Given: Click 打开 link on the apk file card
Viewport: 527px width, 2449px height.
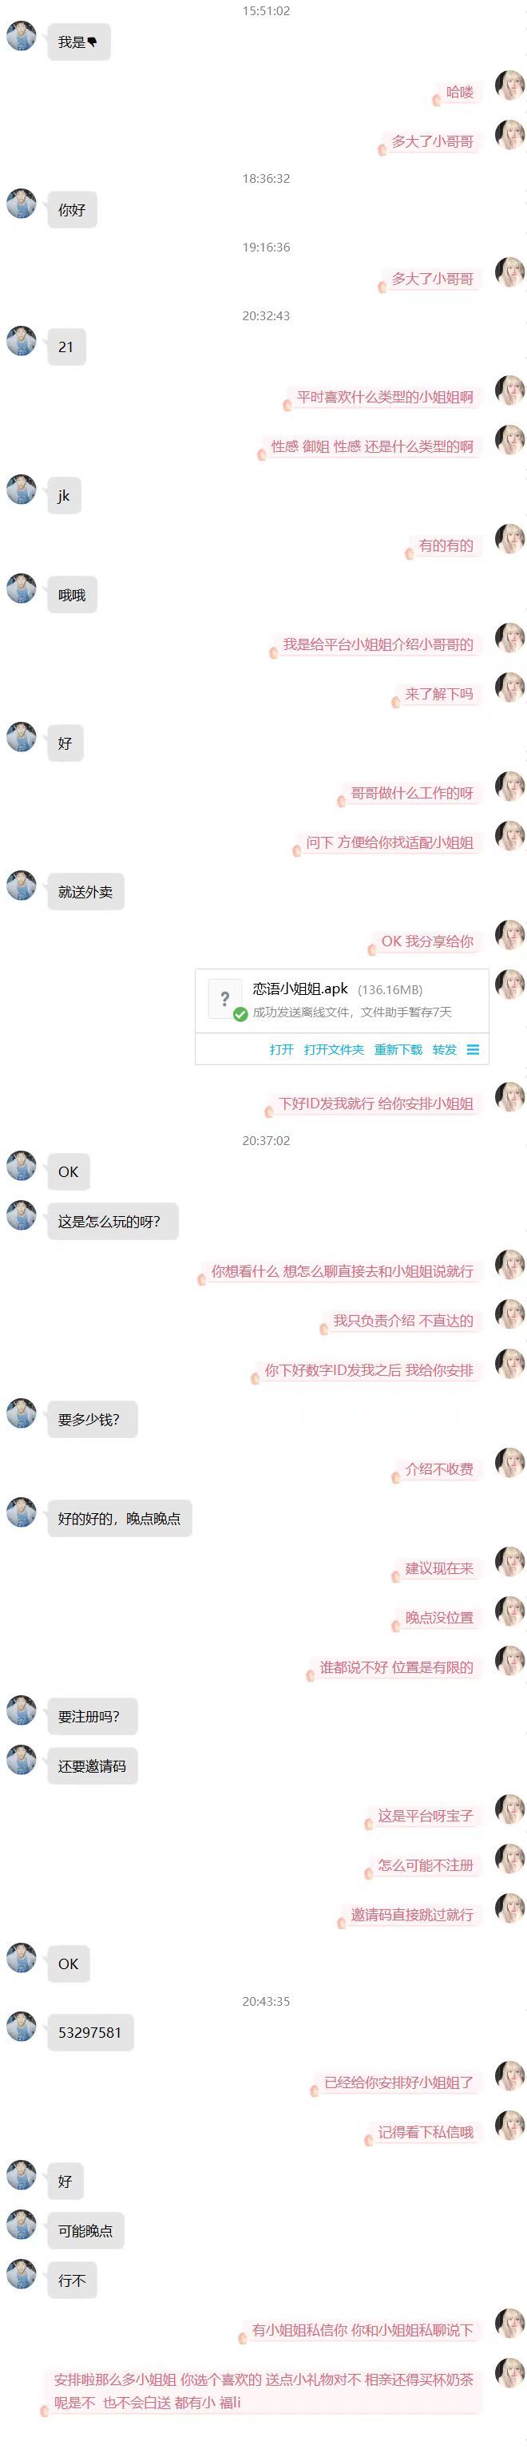Looking at the screenshot, I should click(282, 1049).
